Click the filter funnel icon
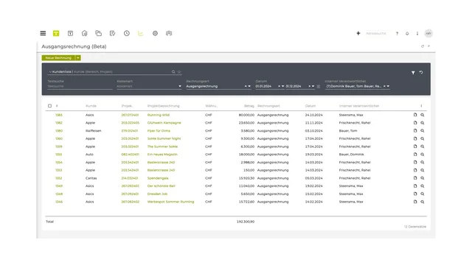The image size is (472, 265). 413,73
